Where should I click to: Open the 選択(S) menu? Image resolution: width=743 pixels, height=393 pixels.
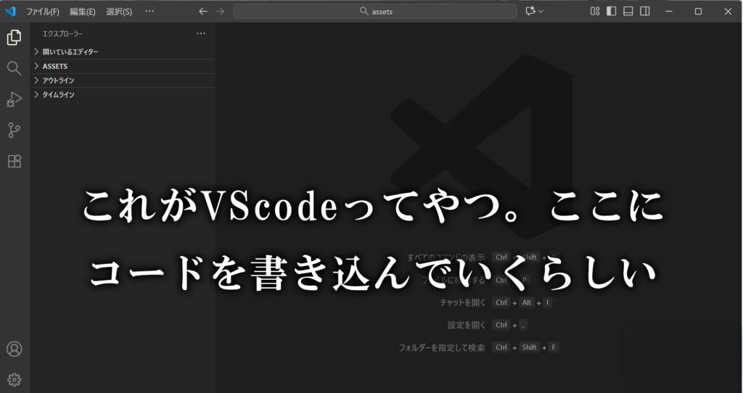(x=119, y=12)
